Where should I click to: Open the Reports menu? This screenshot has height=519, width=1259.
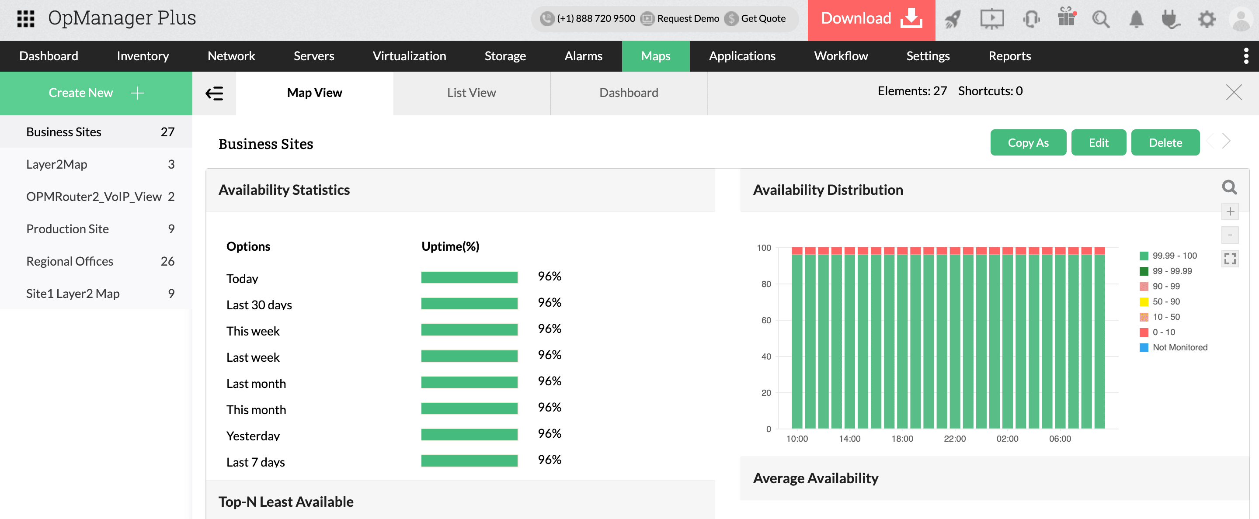1009,56
